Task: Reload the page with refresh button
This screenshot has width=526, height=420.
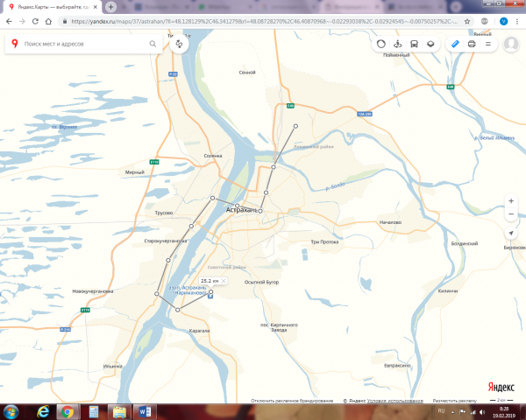Action: 38,21
